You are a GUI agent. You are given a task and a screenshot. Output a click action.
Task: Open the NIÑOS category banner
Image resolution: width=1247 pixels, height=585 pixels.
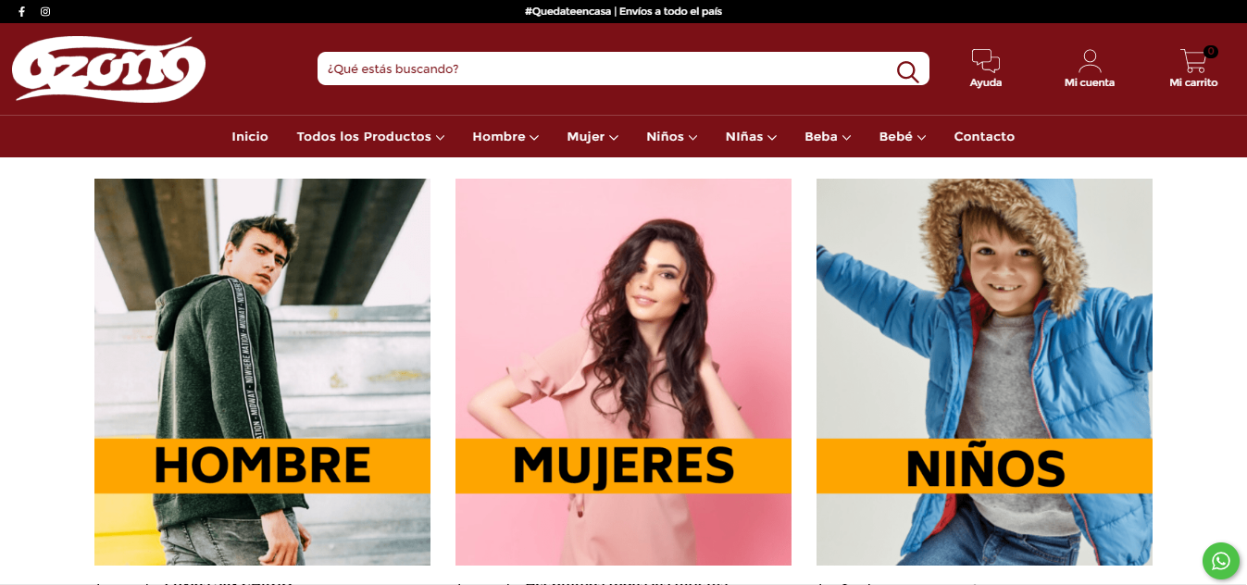point(984,372)
